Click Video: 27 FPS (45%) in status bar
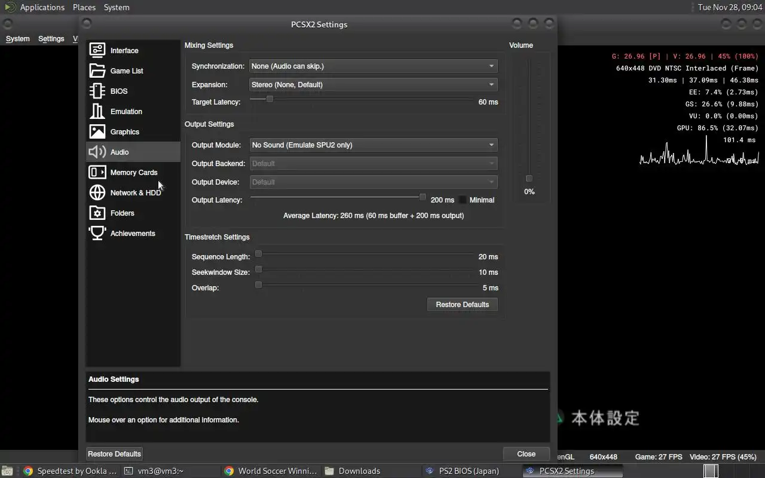 coord(723,456)
